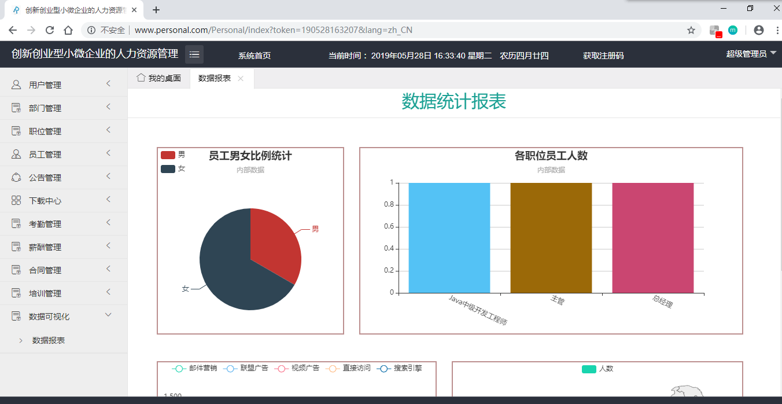Go to 系统首页 link
Viewport: 782px width, 404px height.
point(254,56)
